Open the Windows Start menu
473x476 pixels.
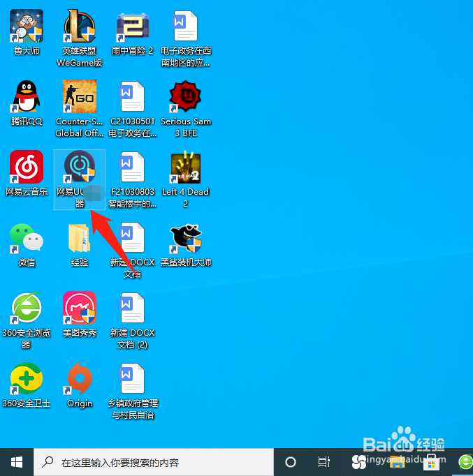(17, 462)
